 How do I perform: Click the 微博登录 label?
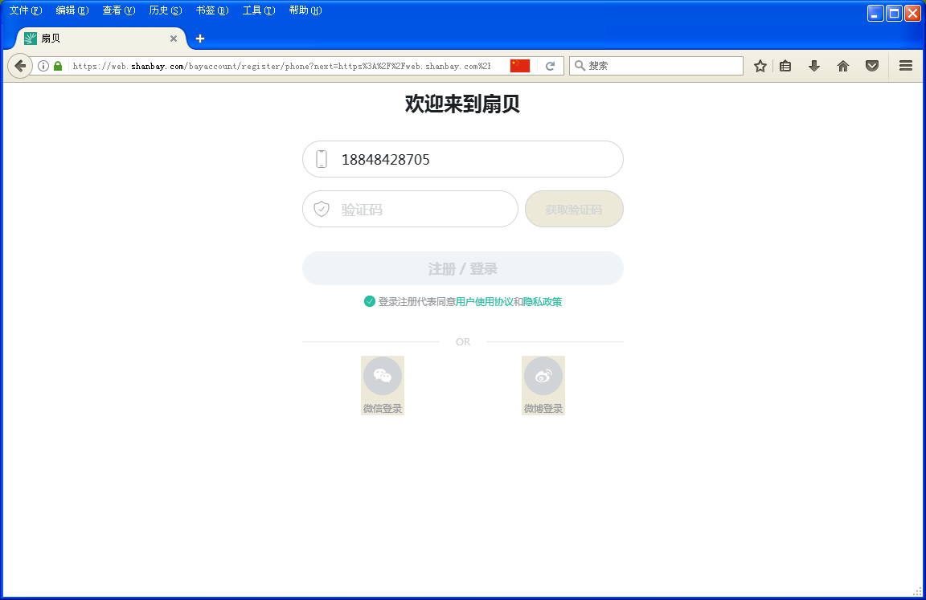(543, 408)
